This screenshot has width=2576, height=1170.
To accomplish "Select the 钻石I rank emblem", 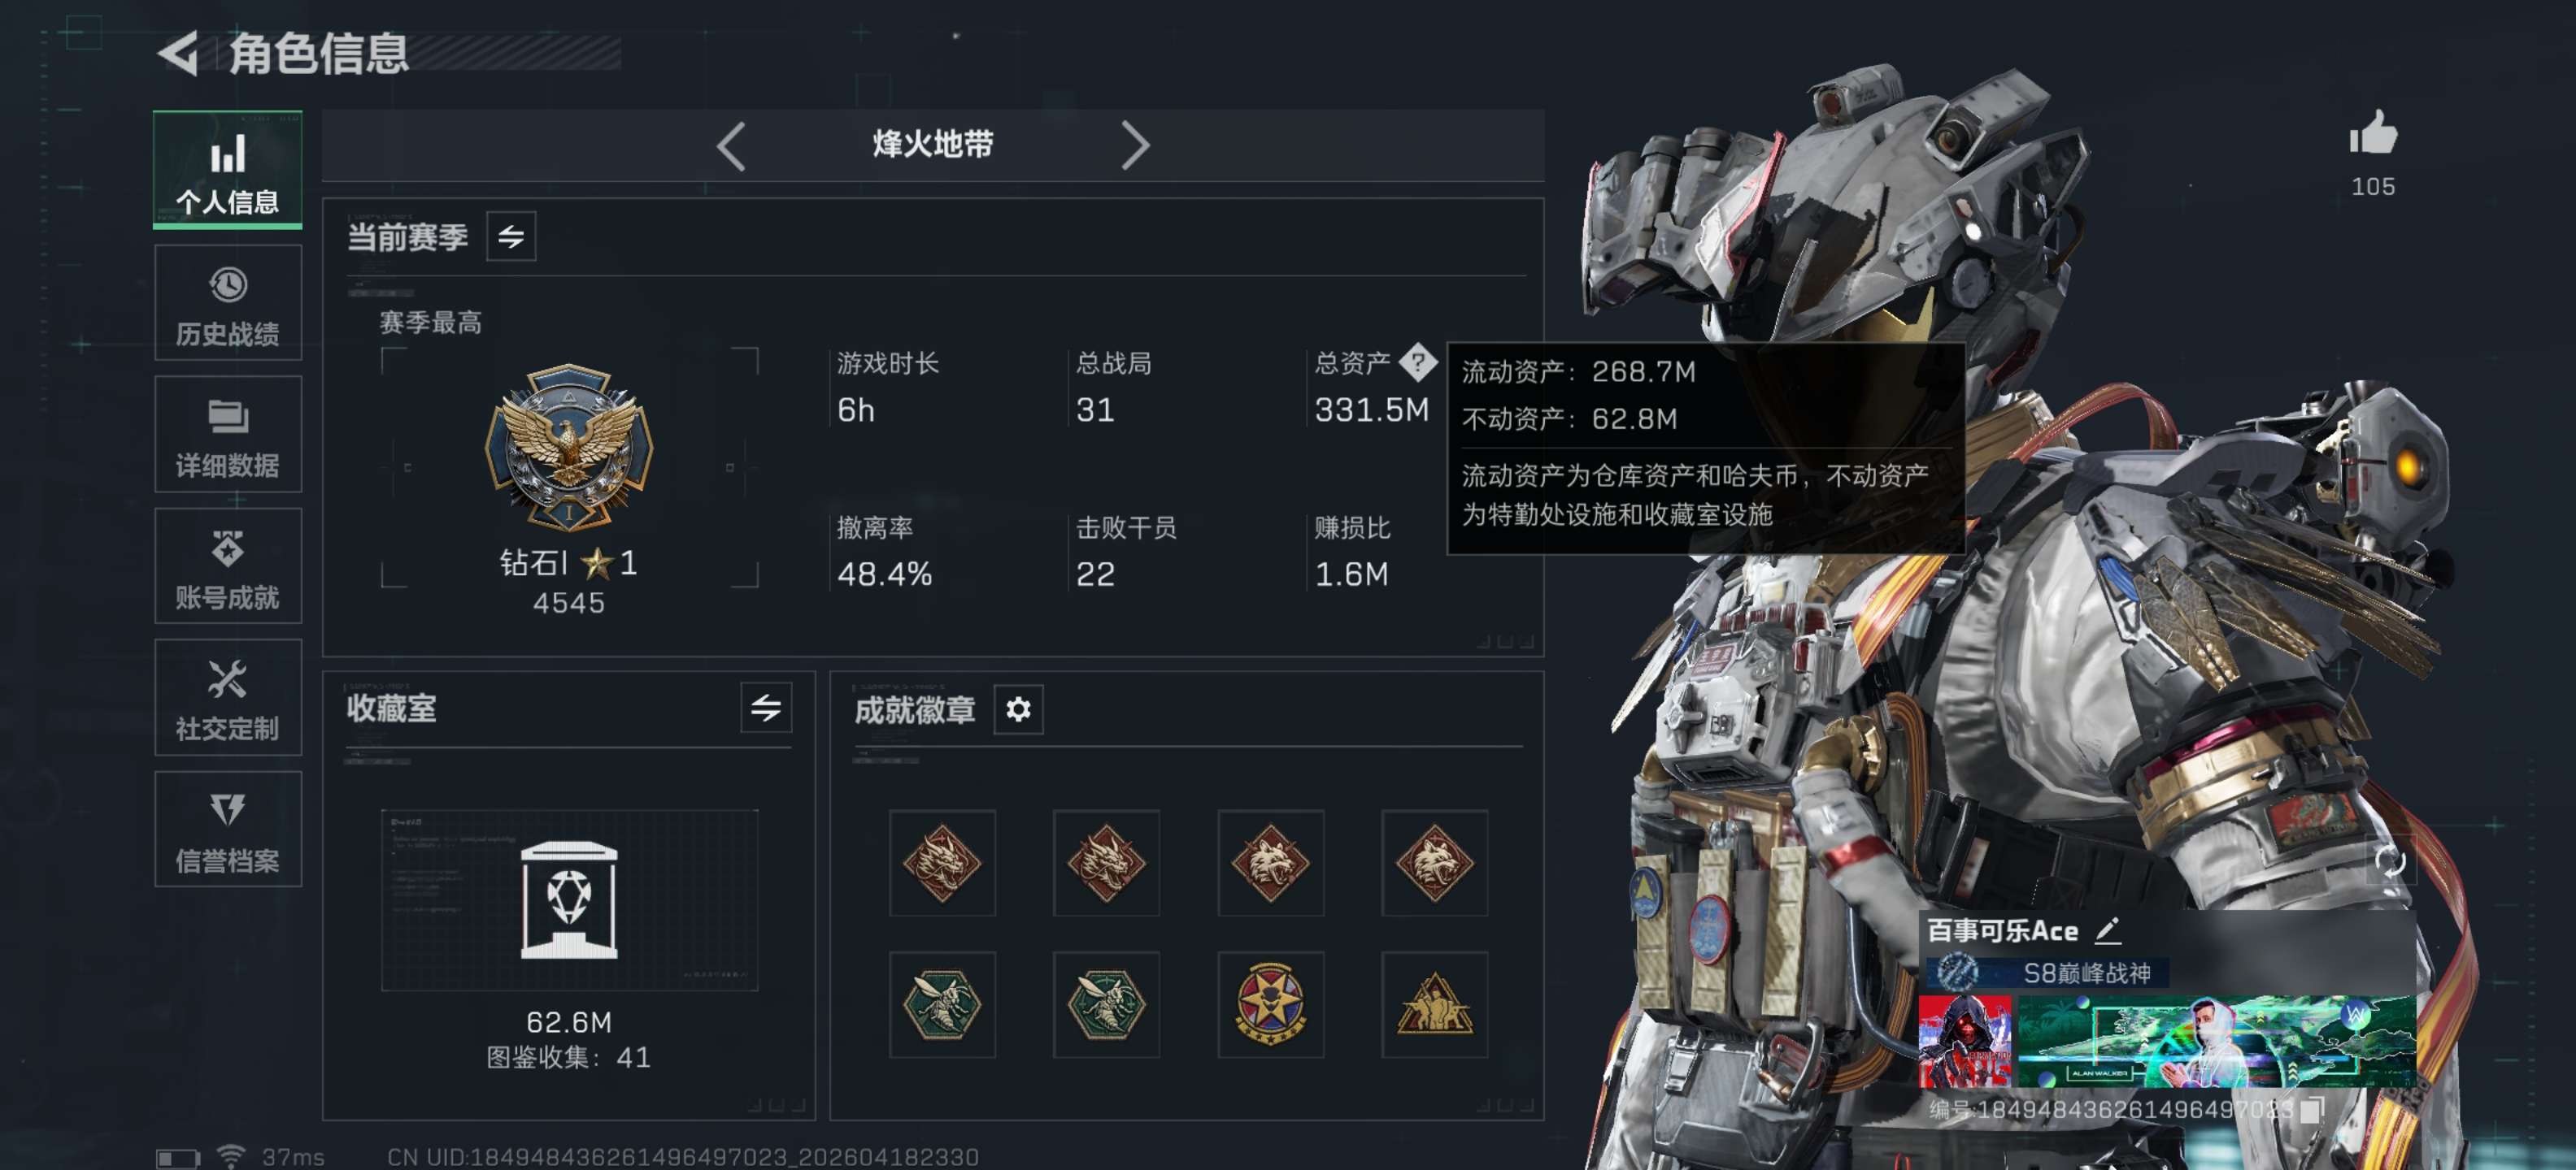I will coord(568,447).
